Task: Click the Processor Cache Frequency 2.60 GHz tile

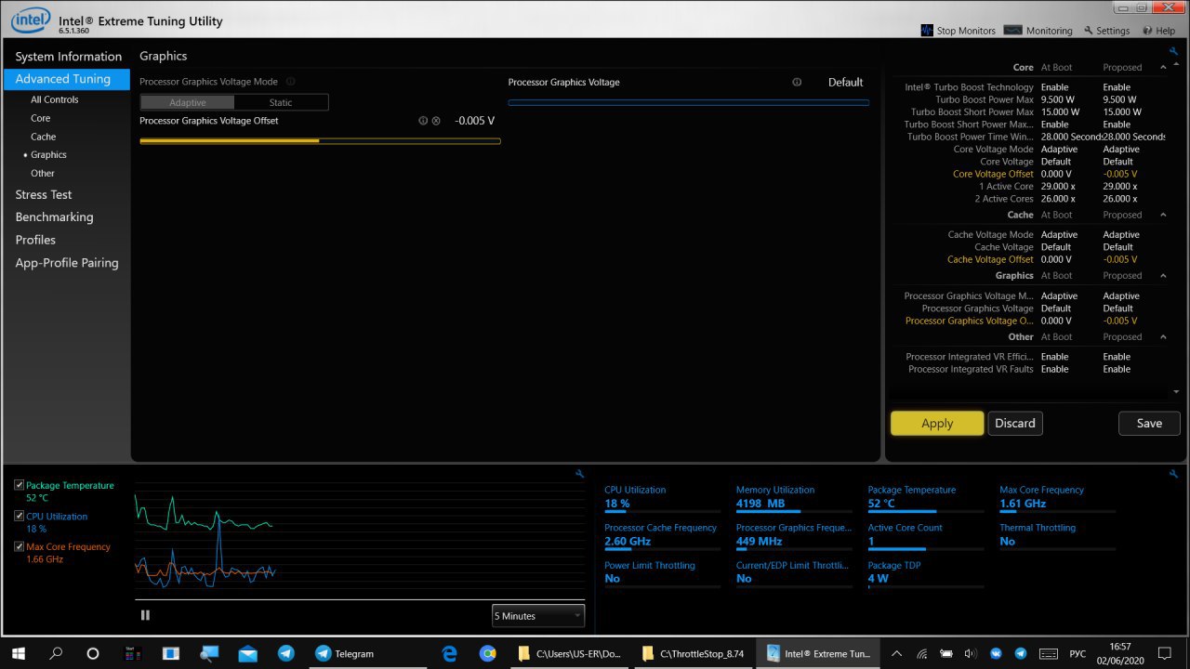Action: (x=662, y=535)
